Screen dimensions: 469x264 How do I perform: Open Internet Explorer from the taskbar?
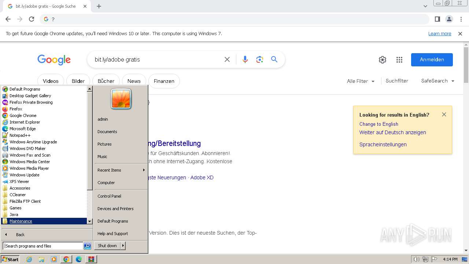pos(29,259)
